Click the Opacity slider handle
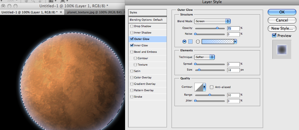Screen dimensions: 299x130 tap(217, 28)
